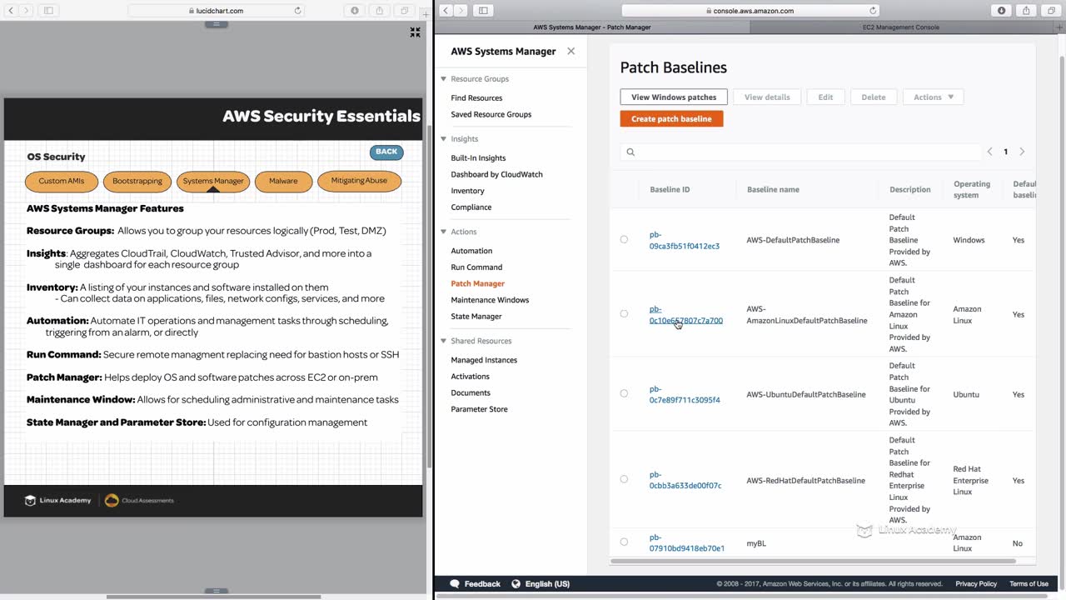This screenshot has height=600, width=1066.
Task: Click in the patch baselines search field
Action: pyautogui.click(x=801, y=152)
